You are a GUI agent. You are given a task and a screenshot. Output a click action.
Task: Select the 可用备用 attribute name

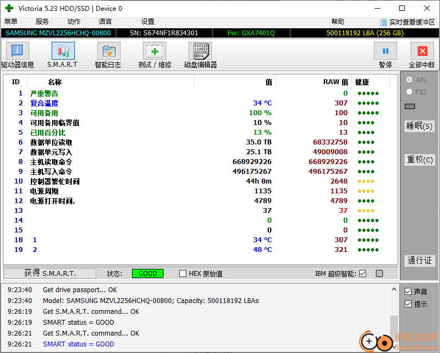[x=44, y=113]
